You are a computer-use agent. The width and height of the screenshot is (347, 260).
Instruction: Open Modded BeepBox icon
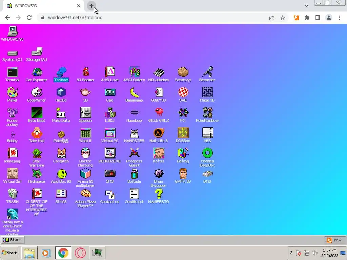click(x=207, y=157)
